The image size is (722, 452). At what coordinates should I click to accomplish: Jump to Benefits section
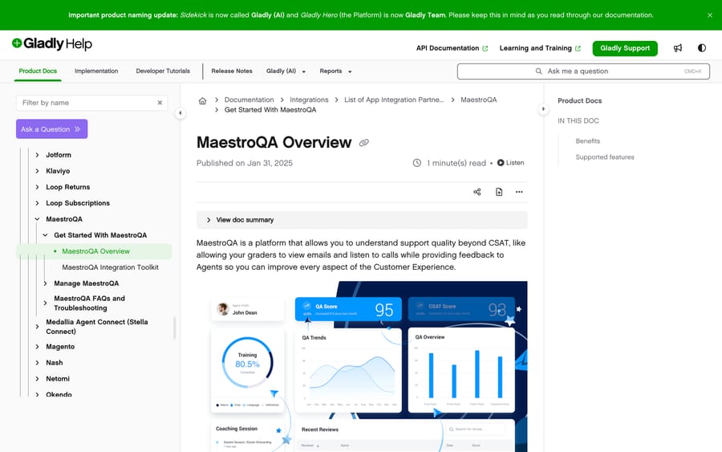point(587,141)
